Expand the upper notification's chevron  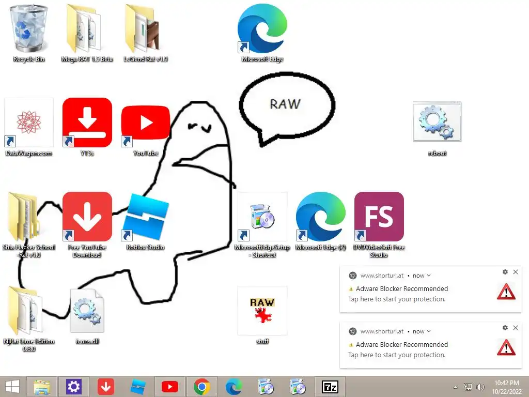click(x=429, y=276)
